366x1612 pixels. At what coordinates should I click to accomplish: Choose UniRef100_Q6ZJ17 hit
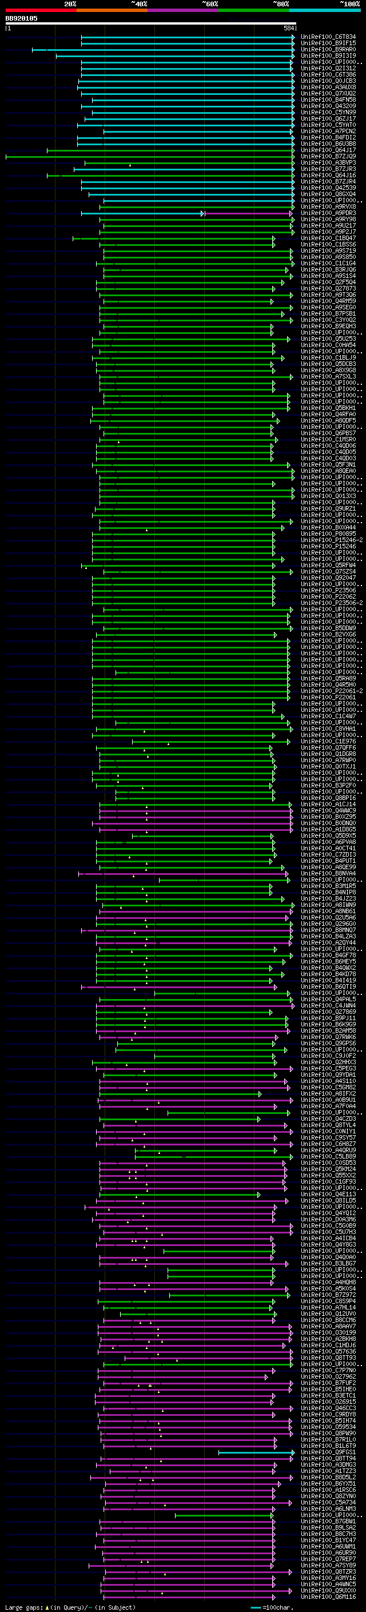coord(328,118)
